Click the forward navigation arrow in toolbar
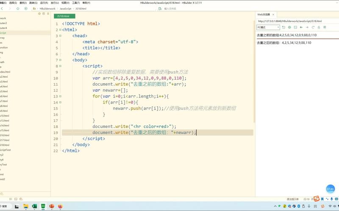The height and width of the screenshot is (211, 339). pyautogui.click(x=9, y=8)
